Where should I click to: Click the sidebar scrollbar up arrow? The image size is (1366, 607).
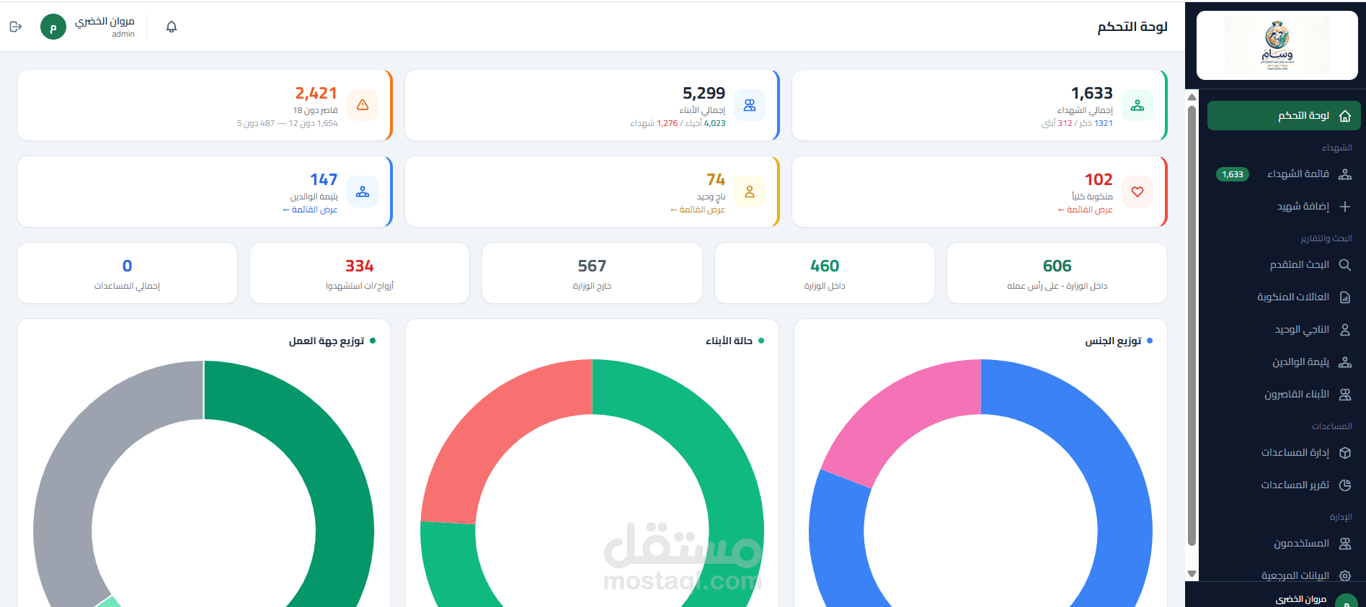[1192, 97]
